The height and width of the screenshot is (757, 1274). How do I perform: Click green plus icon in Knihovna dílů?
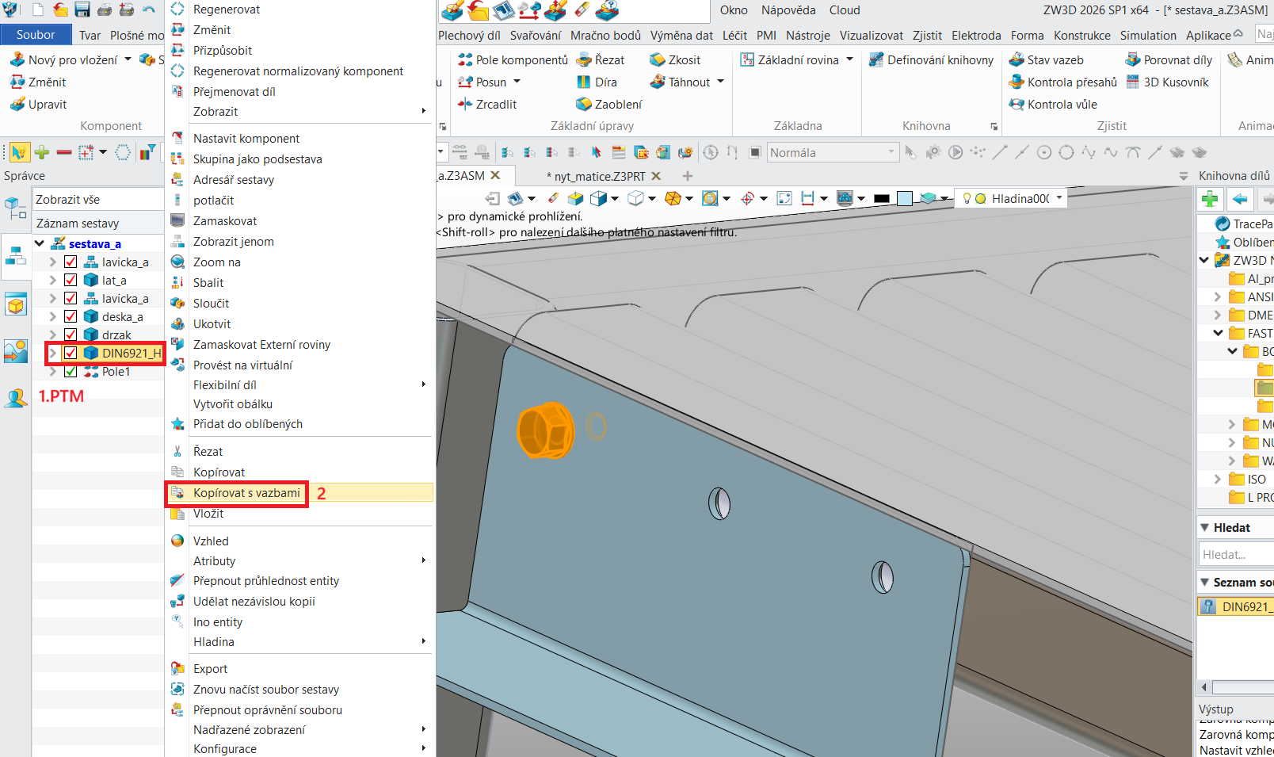(x=1210, y=199)
